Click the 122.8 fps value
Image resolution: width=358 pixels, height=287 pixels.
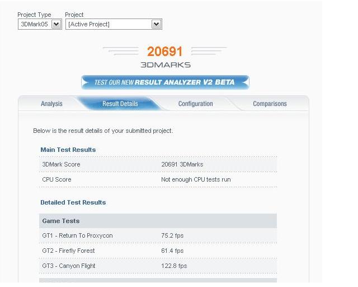pos(174,266)
